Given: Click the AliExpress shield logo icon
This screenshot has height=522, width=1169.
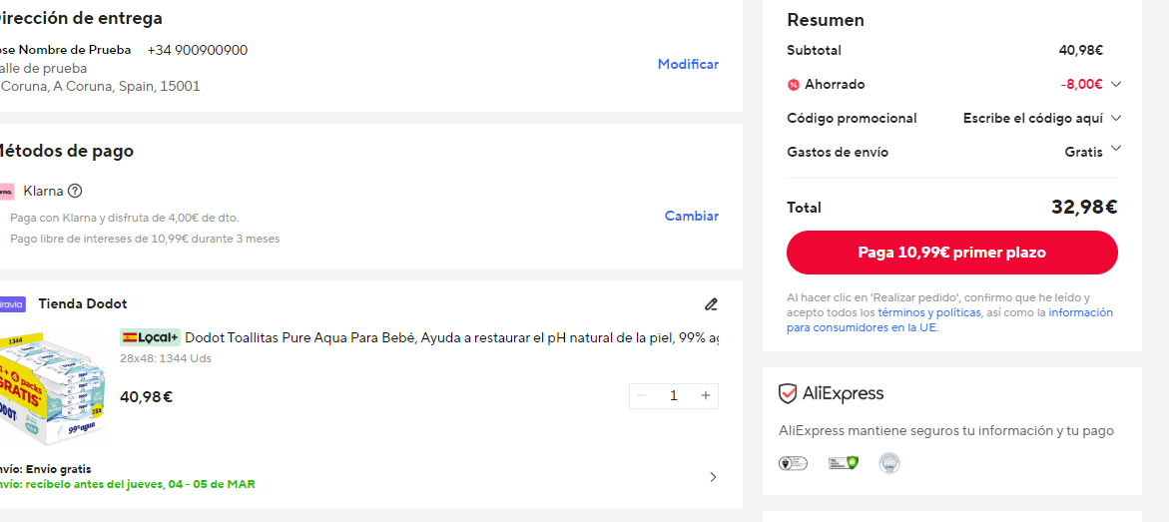Looking at the screenshot, I should point(788,393).
